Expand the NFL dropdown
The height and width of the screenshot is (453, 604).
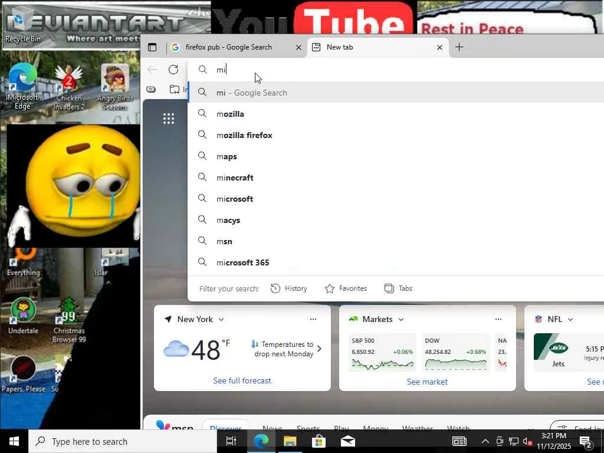(570, 319)
